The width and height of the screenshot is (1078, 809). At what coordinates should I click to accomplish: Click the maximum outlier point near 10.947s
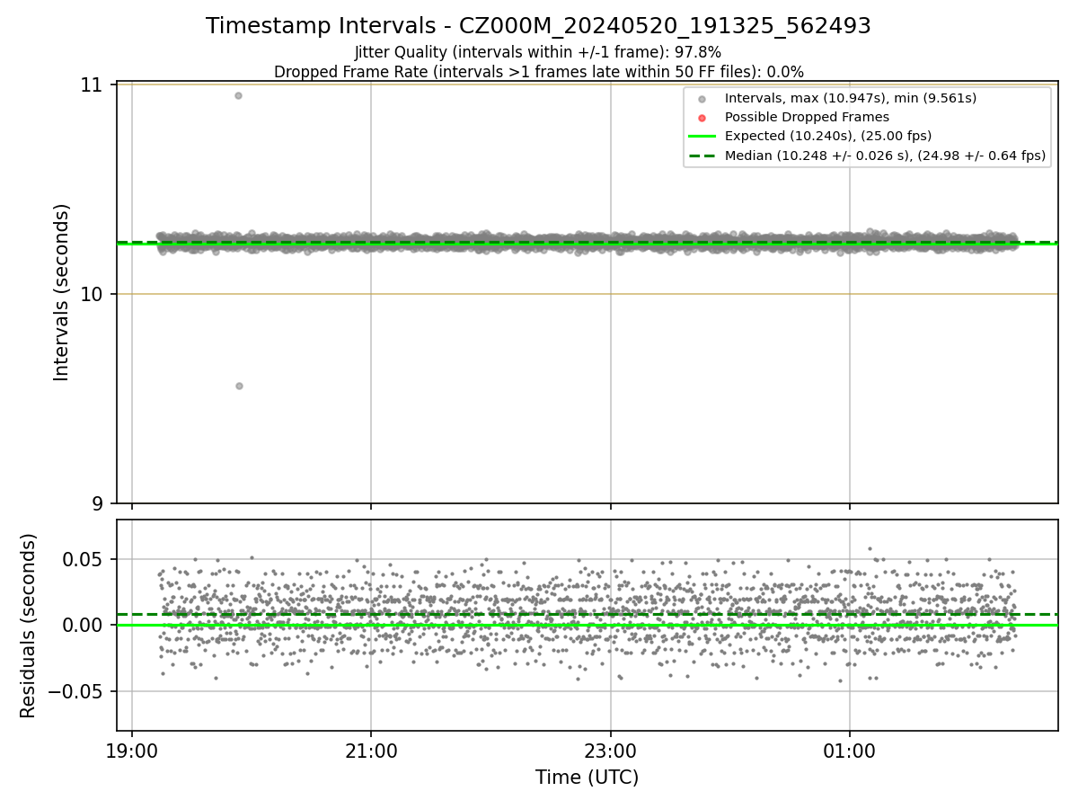click(x=238, y=95)
